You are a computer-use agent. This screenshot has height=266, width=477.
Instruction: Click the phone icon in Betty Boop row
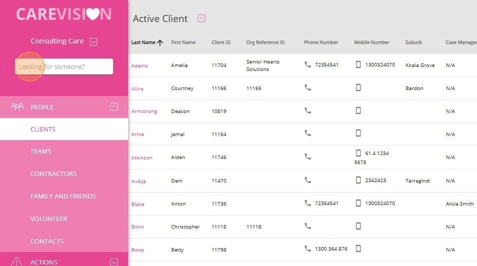point(308,249)
